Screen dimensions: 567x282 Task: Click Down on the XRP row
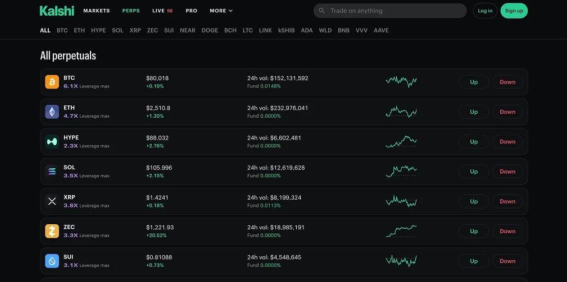pyautogui.click(x=507, y=201)
